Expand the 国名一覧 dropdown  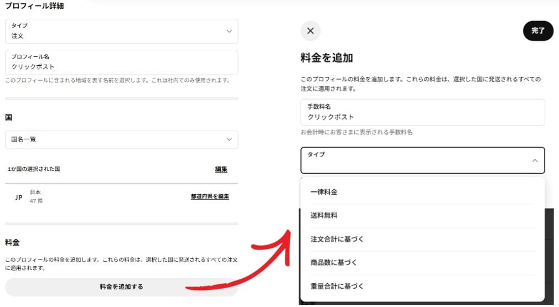click(121, 139)
